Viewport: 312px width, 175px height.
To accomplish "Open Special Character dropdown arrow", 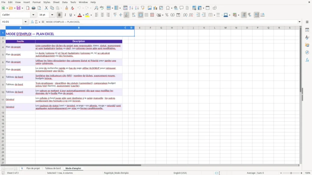I will [172, 8].
